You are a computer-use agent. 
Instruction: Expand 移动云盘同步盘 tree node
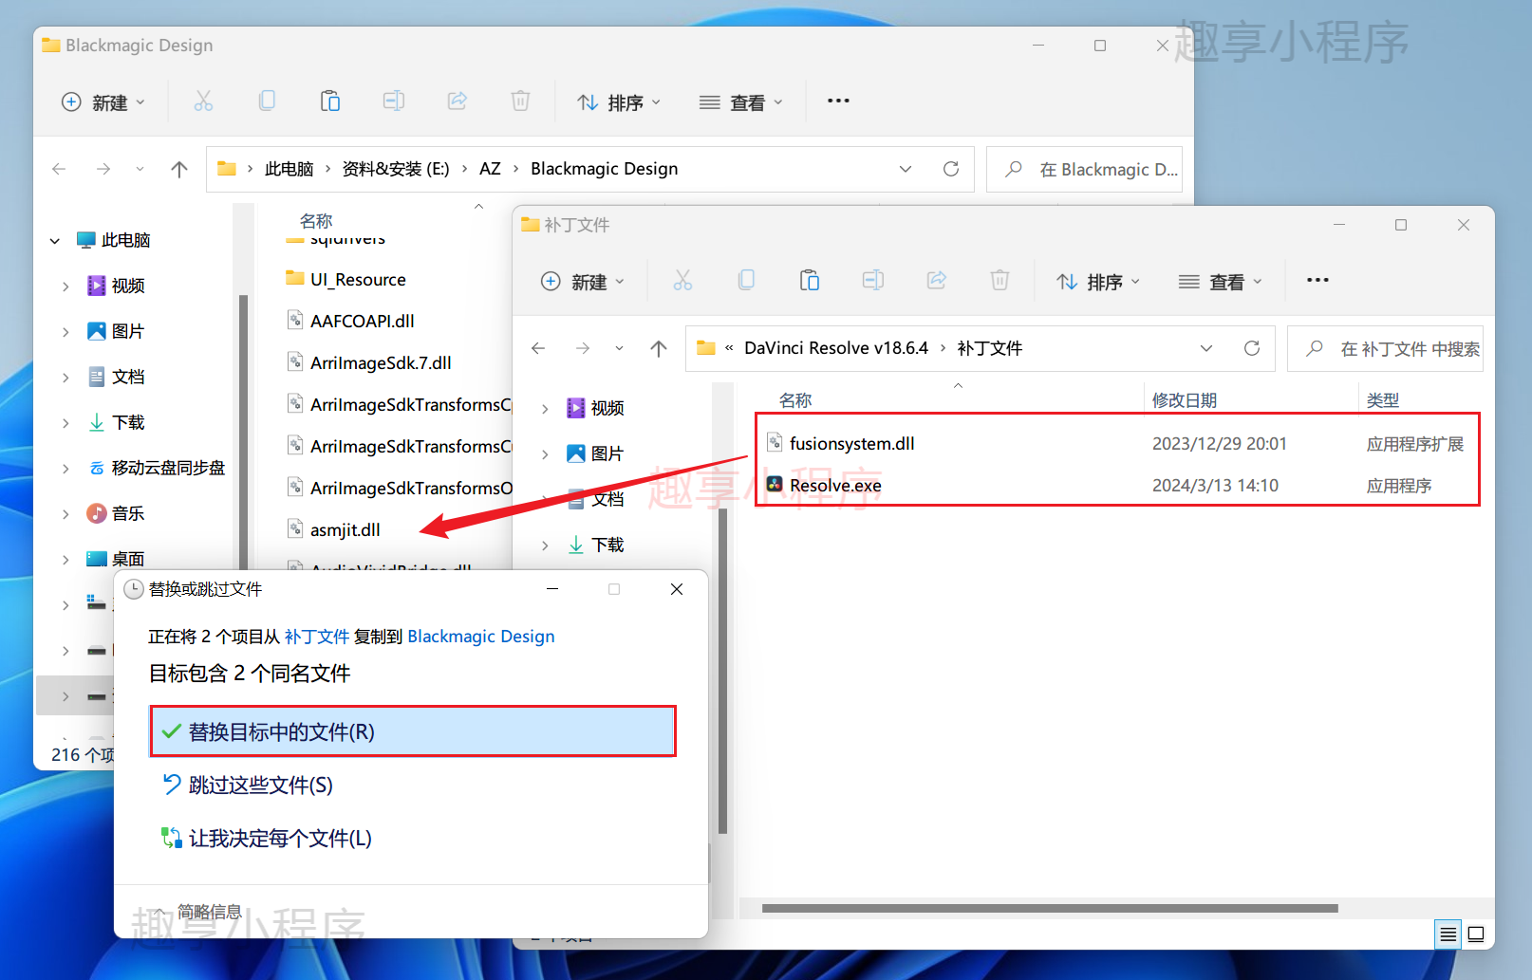65,468
